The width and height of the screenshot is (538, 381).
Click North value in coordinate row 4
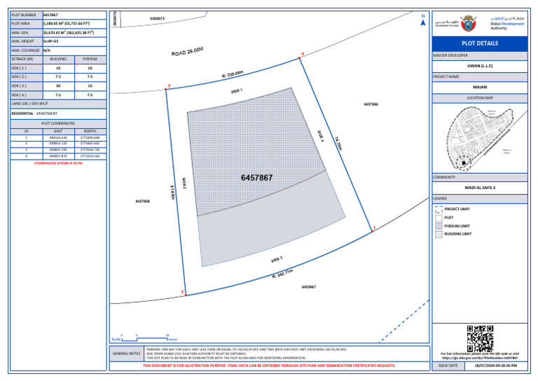[x=90, y=156]
